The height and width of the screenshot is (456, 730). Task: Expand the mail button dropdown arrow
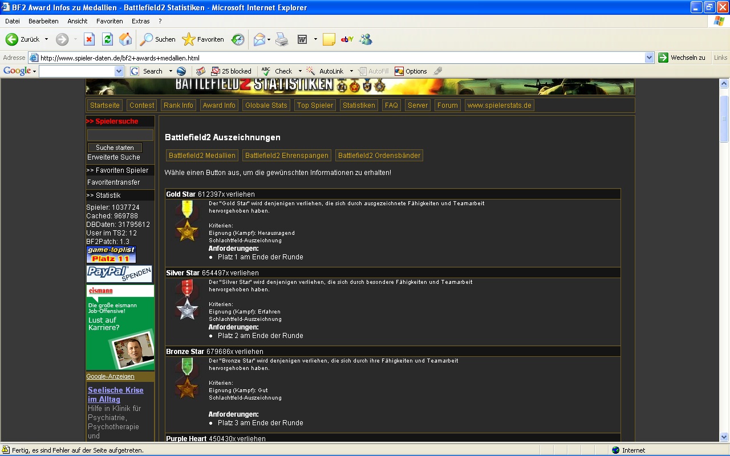pyautogui.click(x=269, y=39)
